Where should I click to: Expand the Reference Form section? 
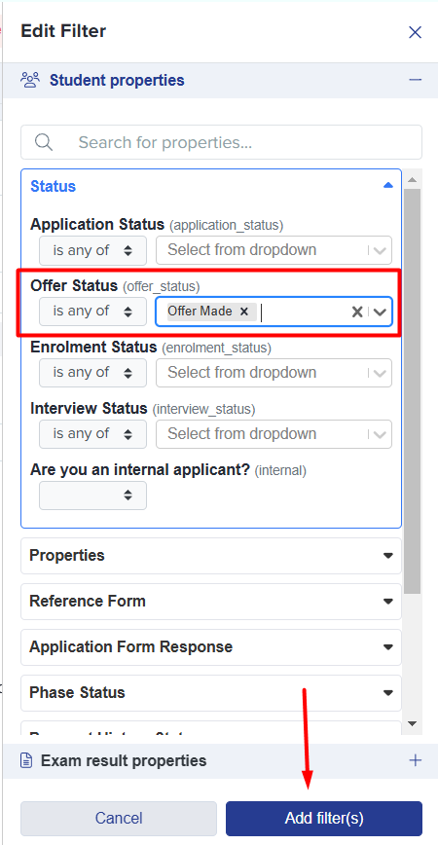tap(210, 602)
